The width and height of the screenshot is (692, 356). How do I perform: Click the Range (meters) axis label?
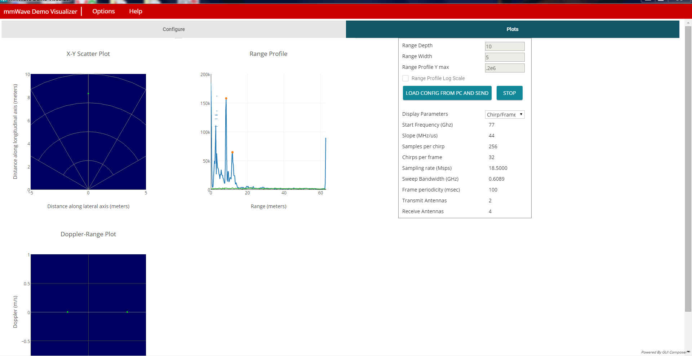click(x=269, y=206)
